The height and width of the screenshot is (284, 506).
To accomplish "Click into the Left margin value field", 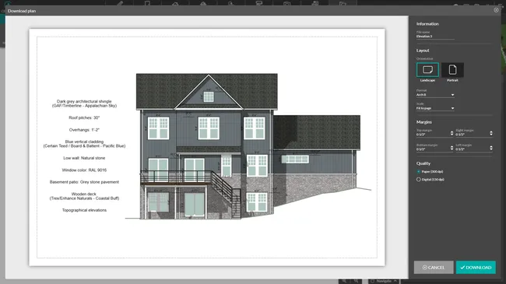I will coord(472,149).
